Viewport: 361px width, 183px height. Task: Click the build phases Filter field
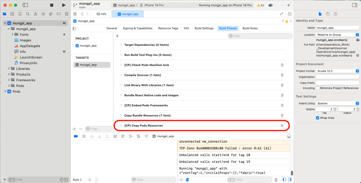[260, 36]
